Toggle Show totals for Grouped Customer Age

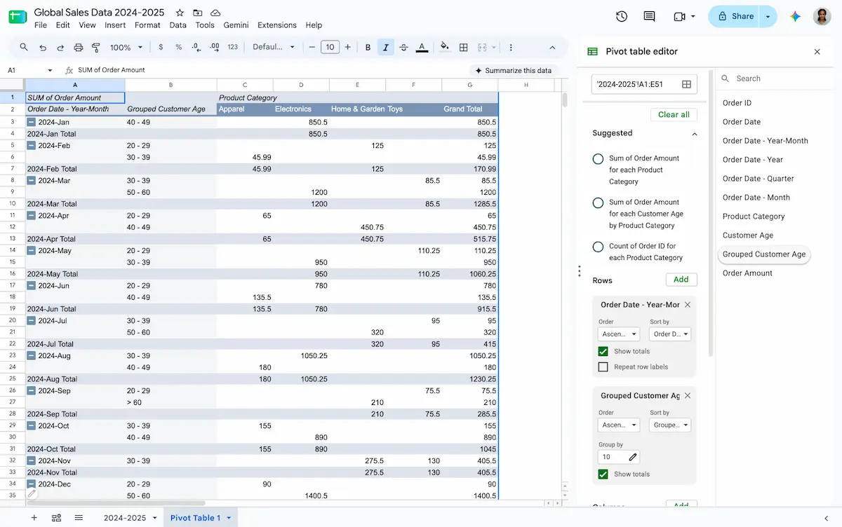pos(603,474)
